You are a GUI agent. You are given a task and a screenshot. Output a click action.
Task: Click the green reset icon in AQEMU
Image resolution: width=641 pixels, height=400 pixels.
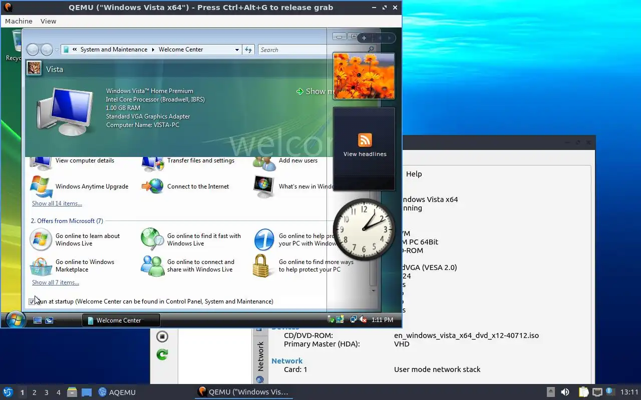162,354
